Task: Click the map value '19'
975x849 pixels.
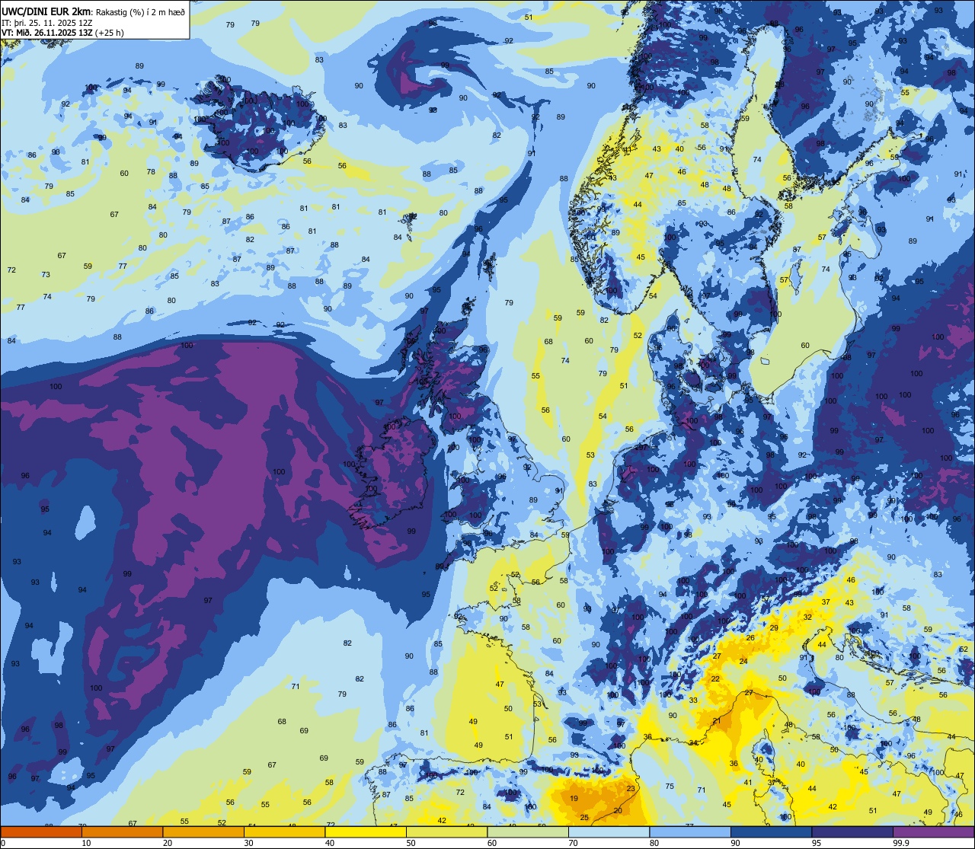Action: [x=574, y=799]
